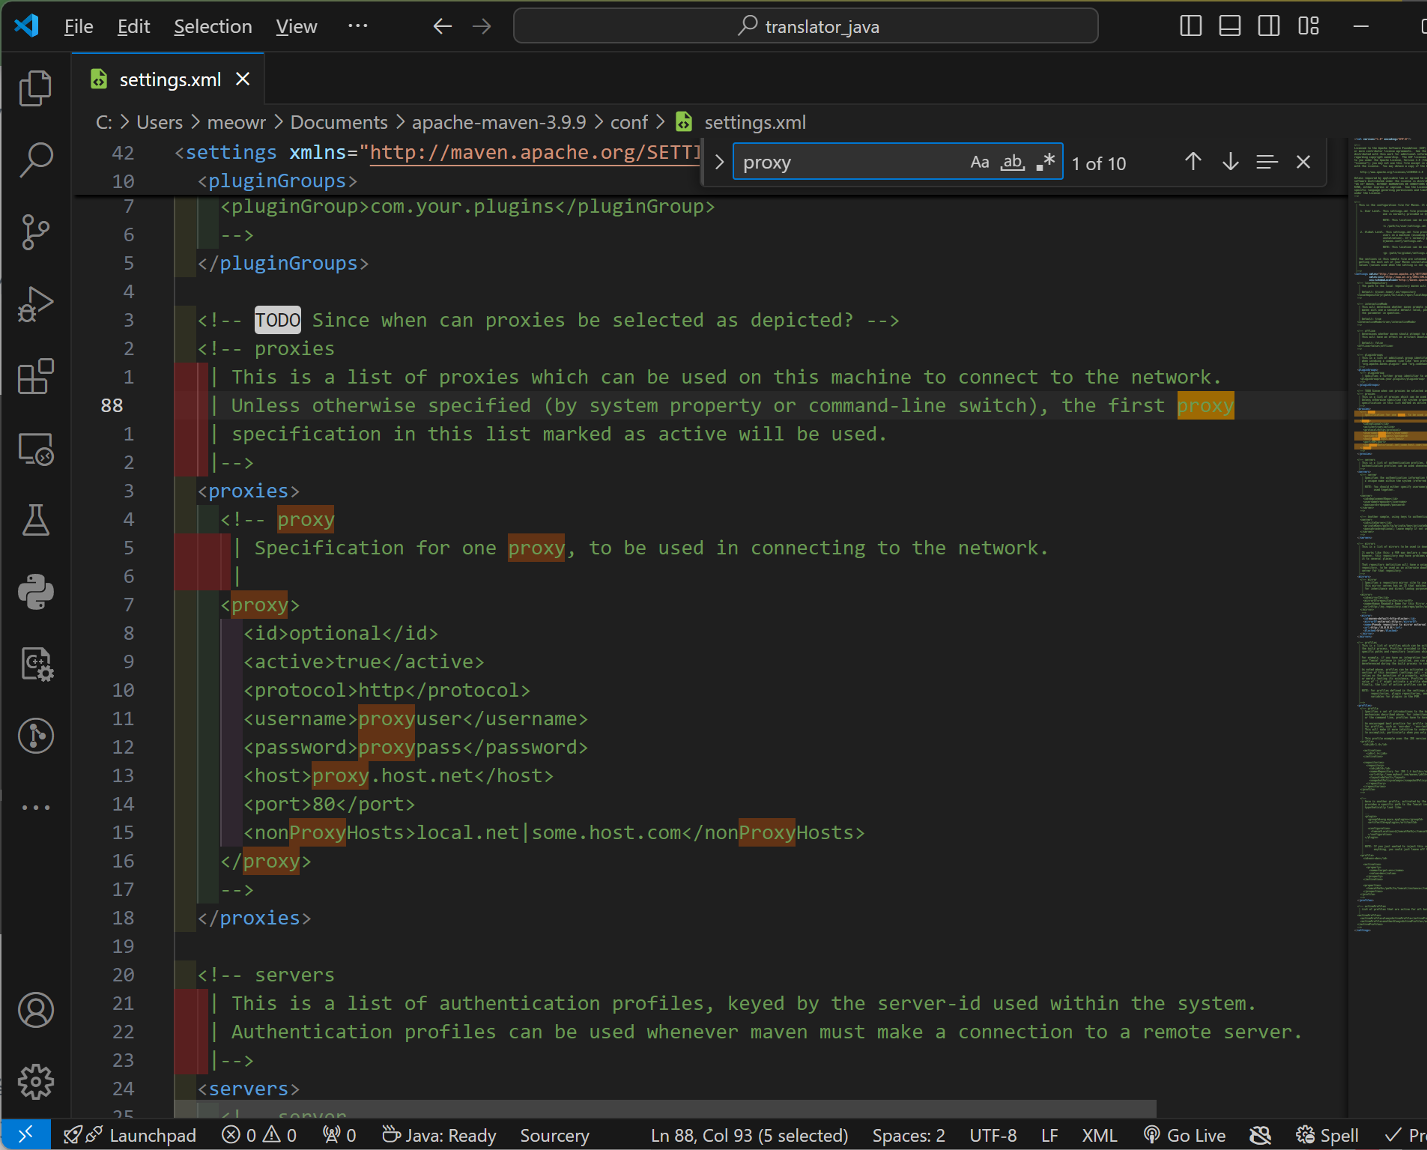Open the Search view in activity bar

pos(35,160)
